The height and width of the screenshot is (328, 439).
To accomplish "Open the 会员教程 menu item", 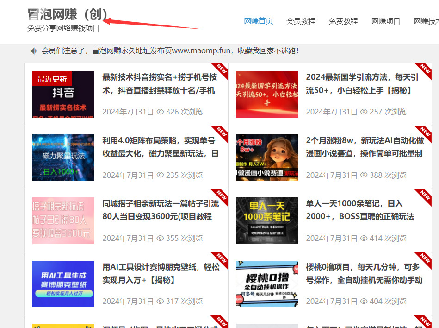I will 301,21.
